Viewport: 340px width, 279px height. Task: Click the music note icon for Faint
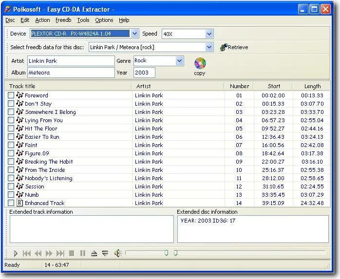pyautogui.click(x=20, y=145)
